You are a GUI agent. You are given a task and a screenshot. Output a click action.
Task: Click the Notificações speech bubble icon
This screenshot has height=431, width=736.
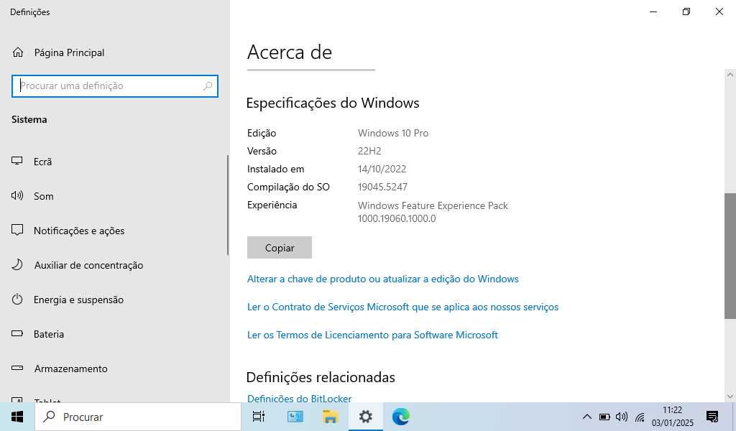17,231
